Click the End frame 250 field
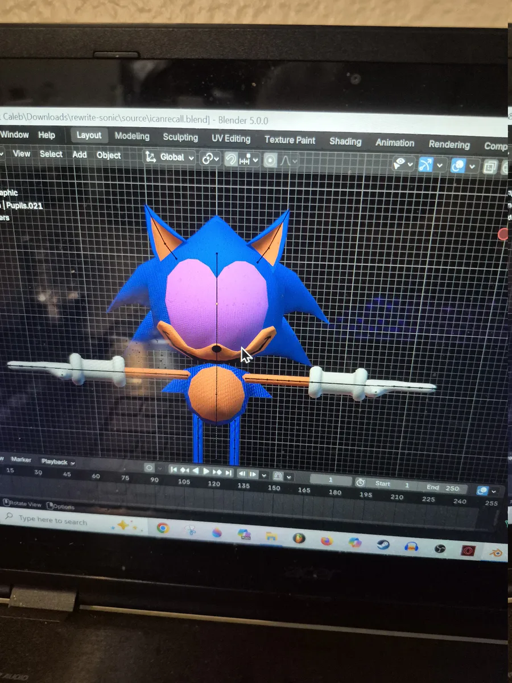Image resolution: width=512 pixels, height=683 pixels. pyautogui.click(x=443, y=488)
